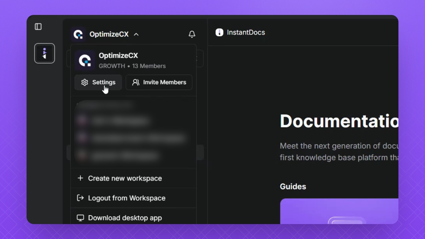Collapse the OptimizeCX workspace chevron
Image resolution: width=425 pixels, height=239 pixels.
[136, 34]
